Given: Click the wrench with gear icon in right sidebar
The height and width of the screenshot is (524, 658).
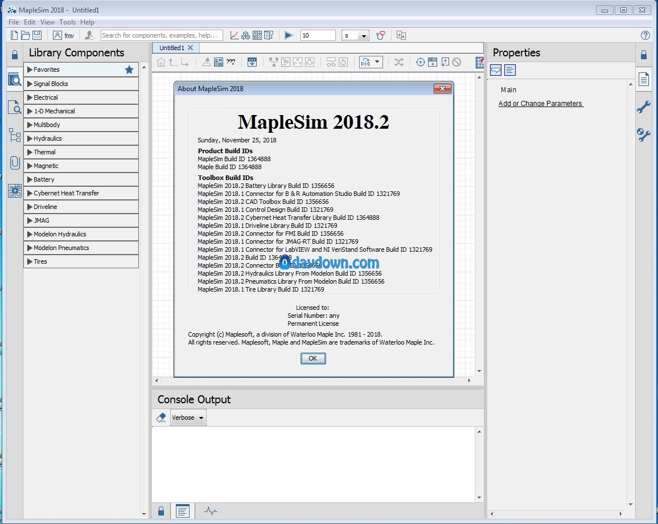Looking at the screenshot, I should pos(644,135).
